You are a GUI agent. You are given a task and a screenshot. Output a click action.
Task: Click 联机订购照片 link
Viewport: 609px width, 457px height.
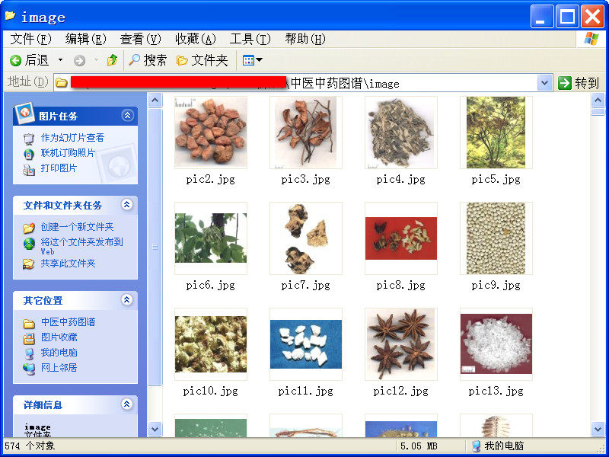pyautogui.click(x=68, y=153)
